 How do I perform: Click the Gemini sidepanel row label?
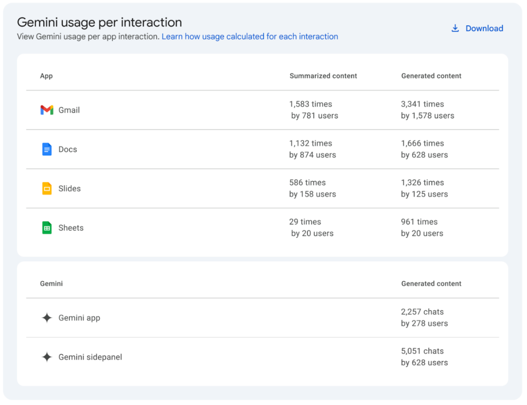pyautogui.click(x=89, y=357)
